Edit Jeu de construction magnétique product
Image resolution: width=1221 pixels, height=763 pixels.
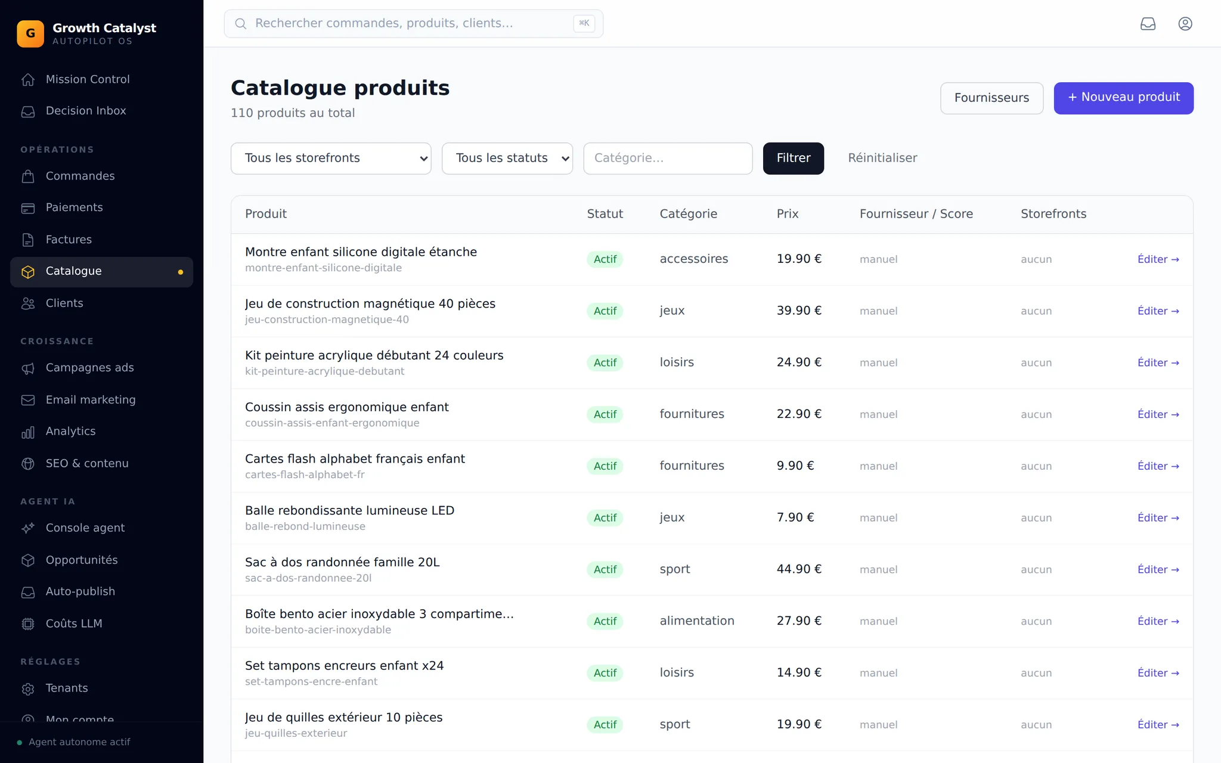(x=1158, y=311)
